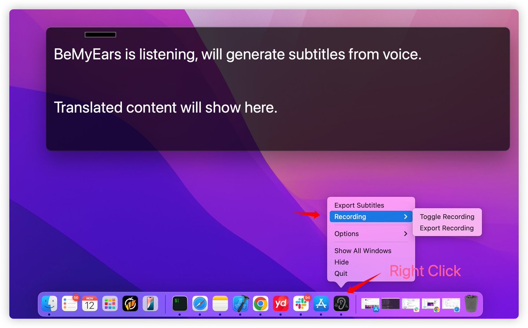Open the App Store
528x328 pixels.
click(x=321, y=303)
